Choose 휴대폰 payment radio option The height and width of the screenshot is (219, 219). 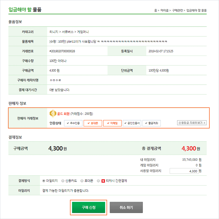(x=82, y=181)
